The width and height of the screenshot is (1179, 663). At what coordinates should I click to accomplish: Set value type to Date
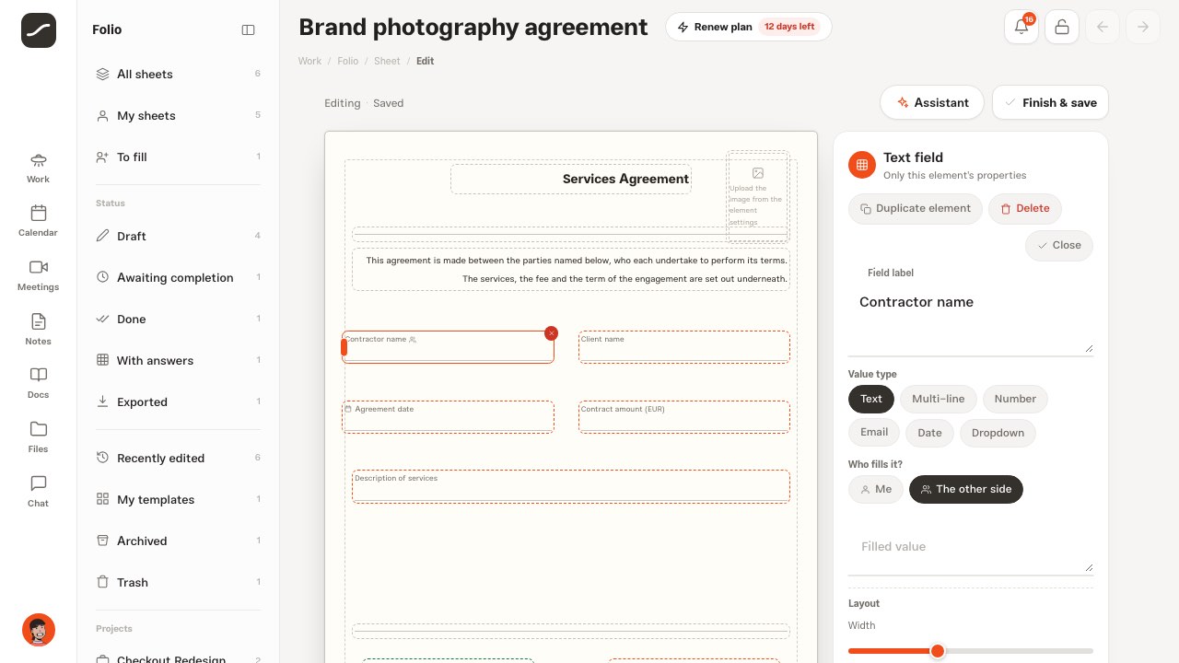pos(929,433)
